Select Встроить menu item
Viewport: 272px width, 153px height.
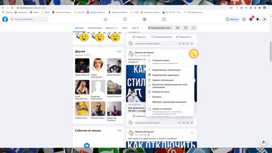click(x=170, y=97)
